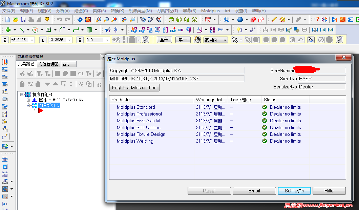
Task: Select the 刀具群组-1 tree item
Action: point(49,105)
